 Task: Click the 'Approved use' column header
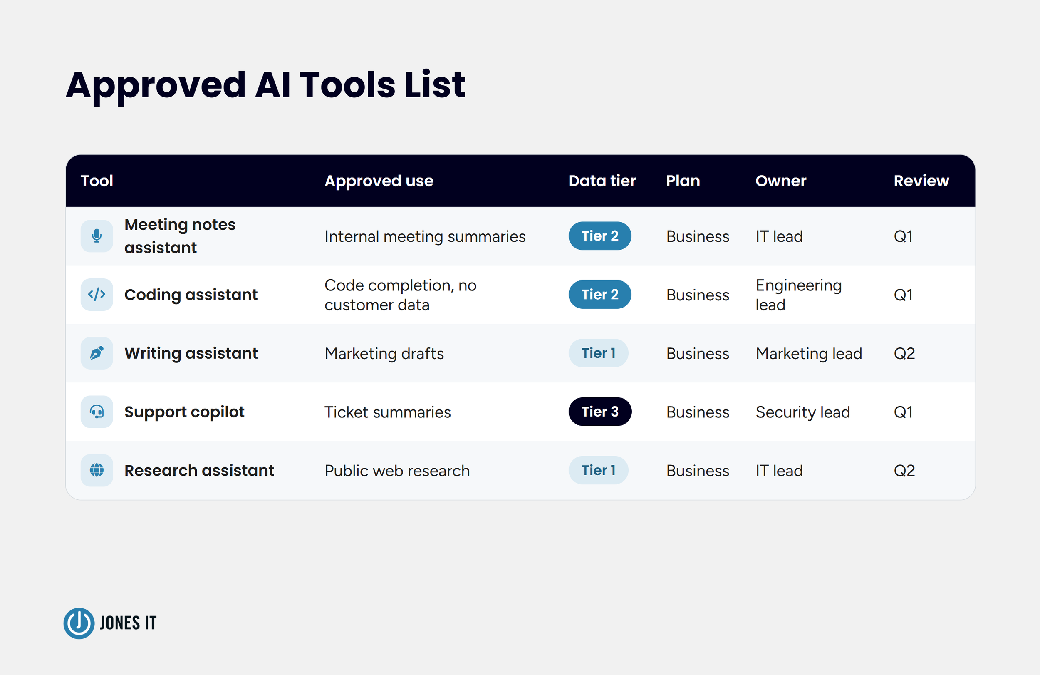379,181
